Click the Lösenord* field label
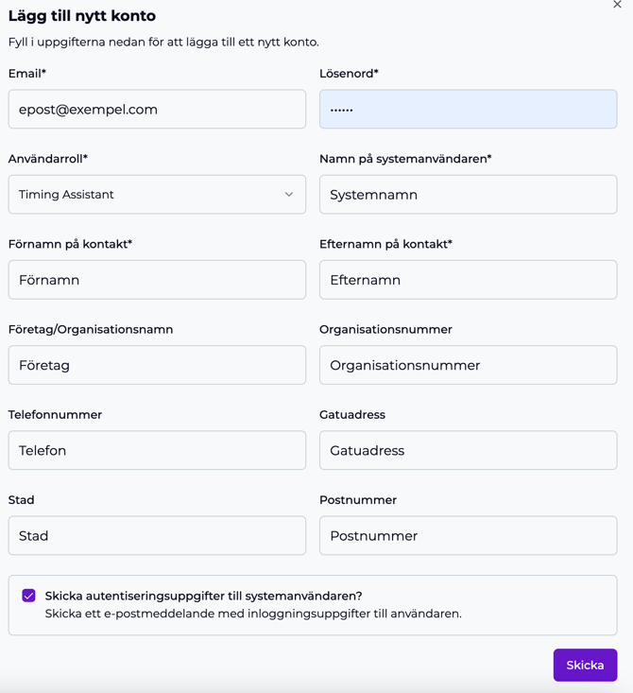633x693 pixels. click(349, 74)
